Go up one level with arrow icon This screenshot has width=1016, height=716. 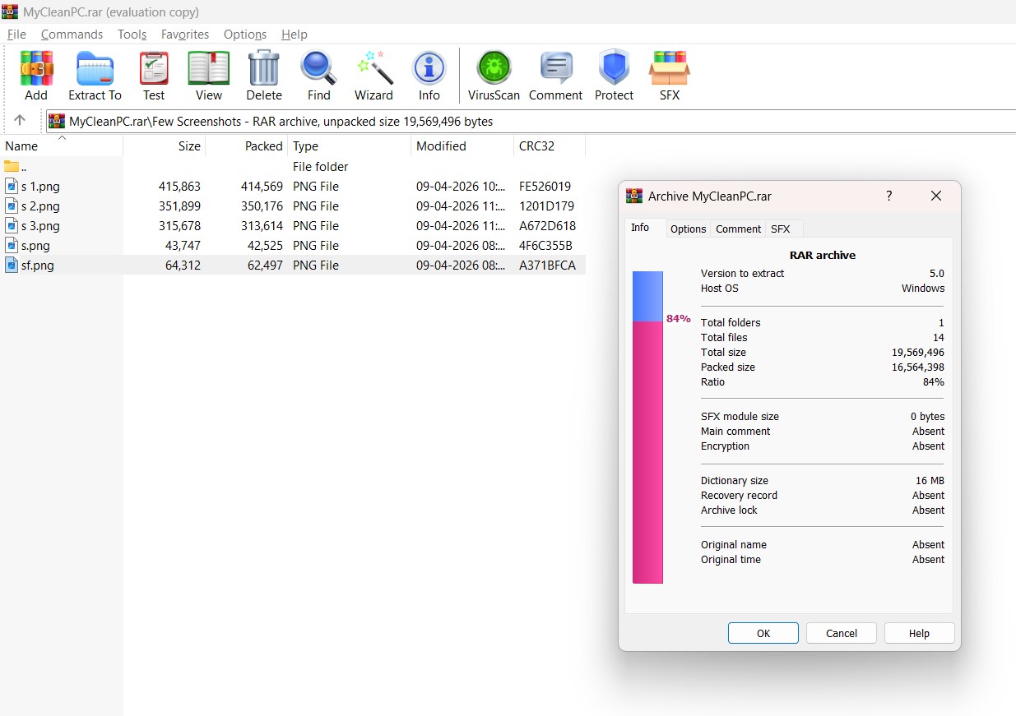[20, 120]
